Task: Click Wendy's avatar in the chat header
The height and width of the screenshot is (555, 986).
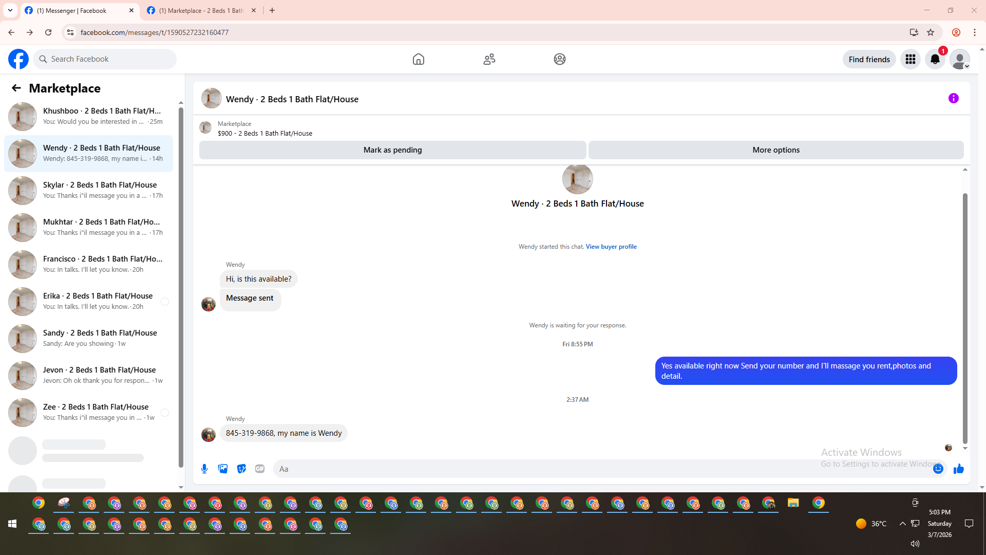Action: coord(212,98)
